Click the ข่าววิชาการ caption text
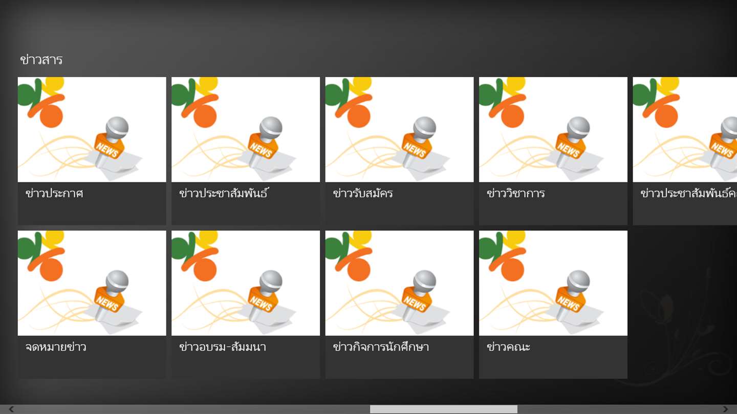Viewport: 737px width, 414px height. 516,193
